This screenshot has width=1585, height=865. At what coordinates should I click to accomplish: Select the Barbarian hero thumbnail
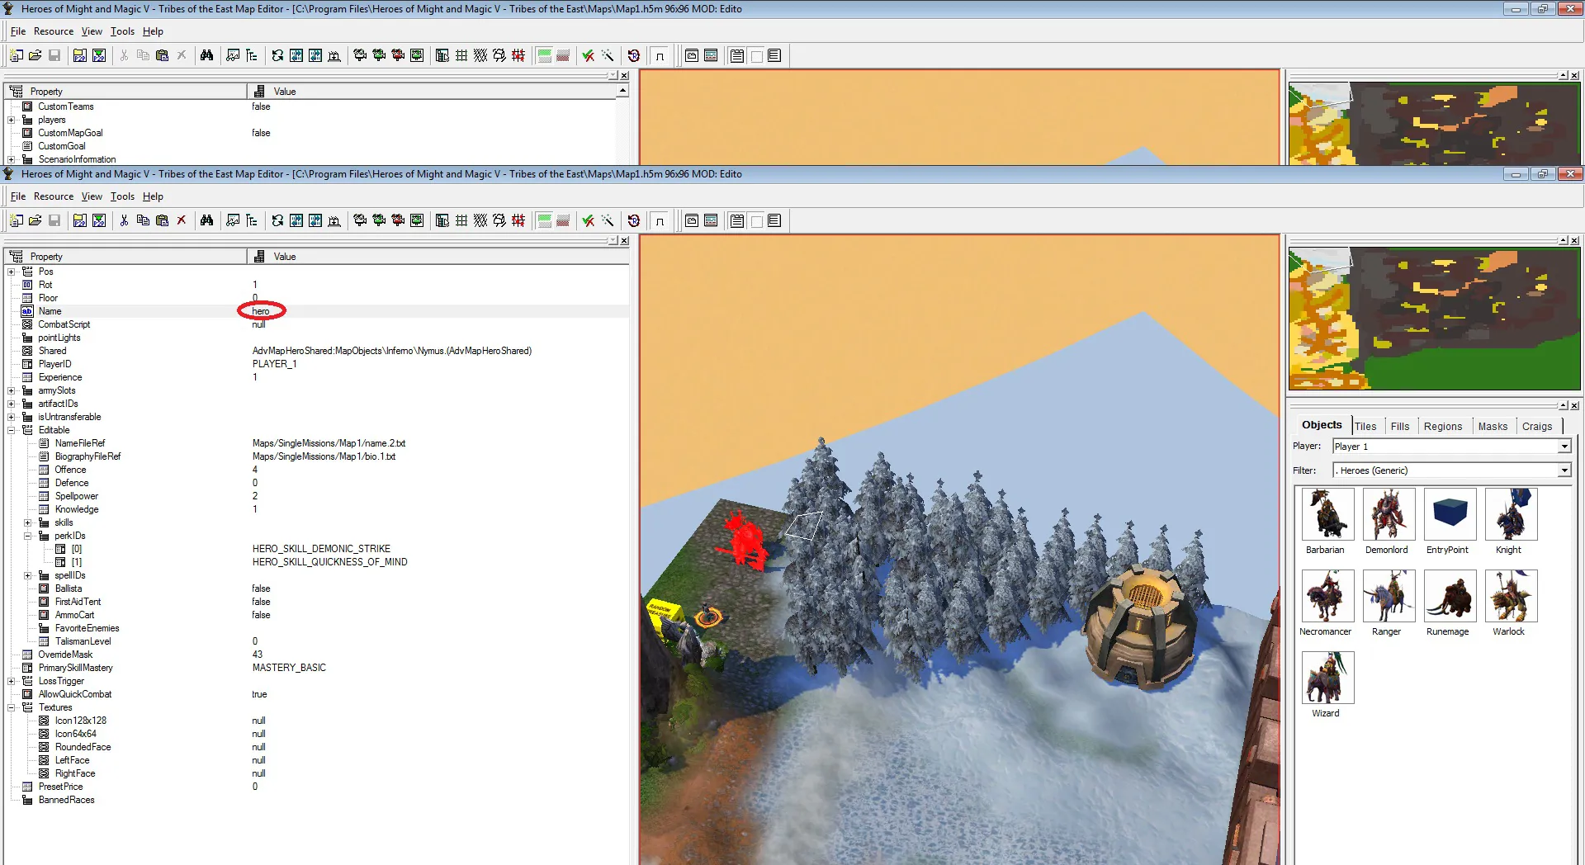click(x=1327, y=514)
